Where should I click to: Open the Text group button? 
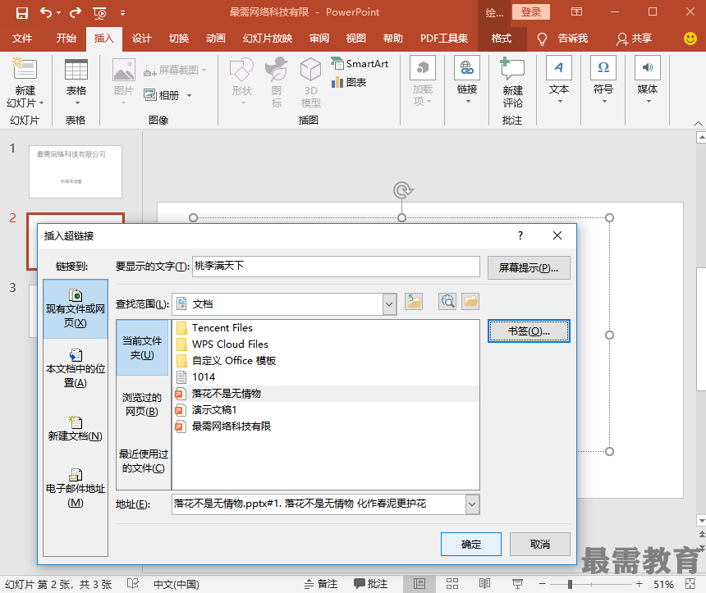[559, 81]
